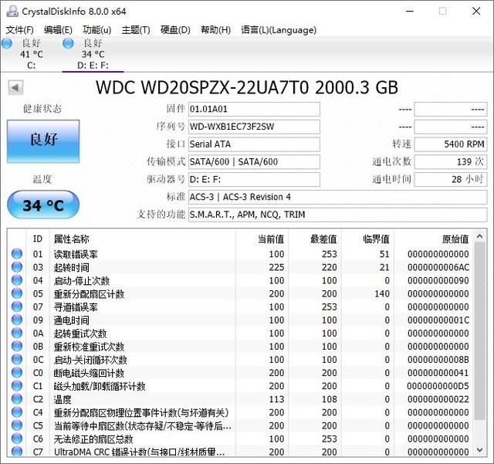The width and height of the screenshot is (494, 464).
Task: Click scrollbar up arrow in attribute list
Action: pos(479,236)
